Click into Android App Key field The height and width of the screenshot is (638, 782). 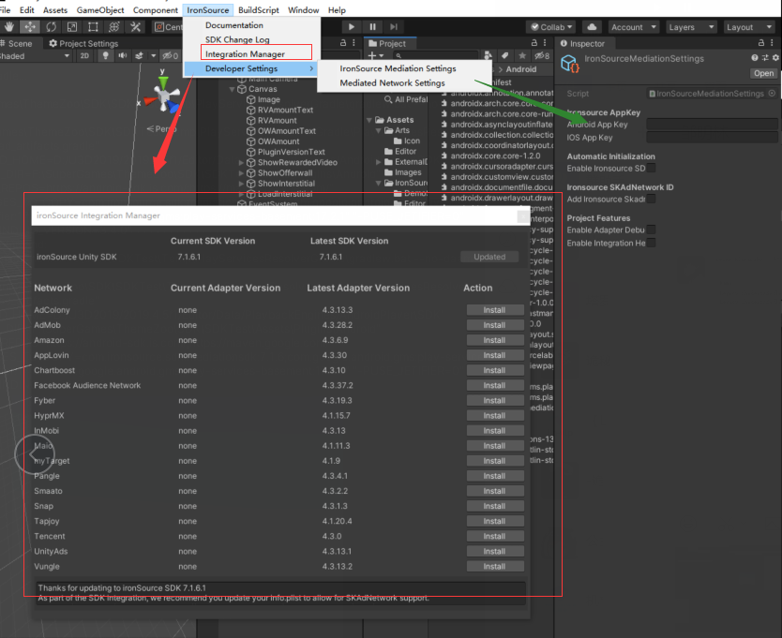(x=712, y=124)
